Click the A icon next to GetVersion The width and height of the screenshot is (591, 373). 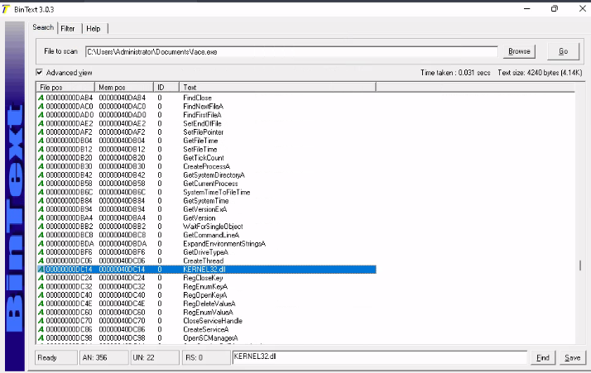(41, 218)
